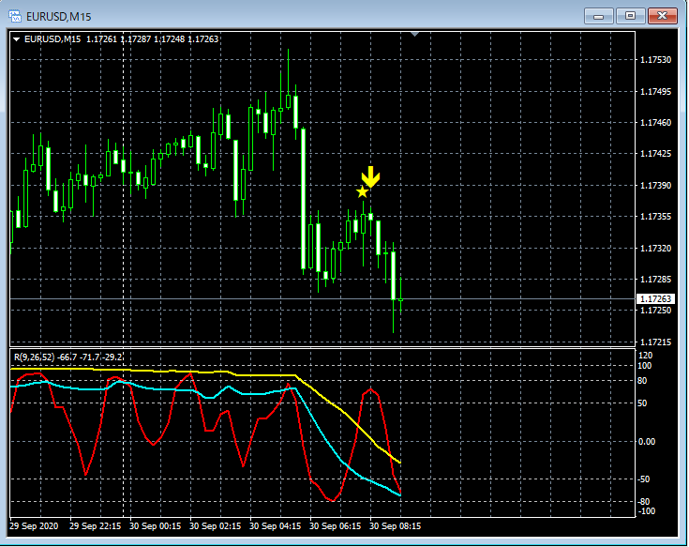689x547 pixels.
Task: Expand the chart dropdown triangle beside EURUSD,M15
Action: (x=16, y=39)
